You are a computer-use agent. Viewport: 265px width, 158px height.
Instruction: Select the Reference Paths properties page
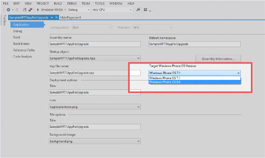[x=24, y=50]
